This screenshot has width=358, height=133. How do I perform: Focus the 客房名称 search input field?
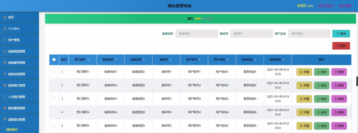pyautogui.click(x=197, y=34)
